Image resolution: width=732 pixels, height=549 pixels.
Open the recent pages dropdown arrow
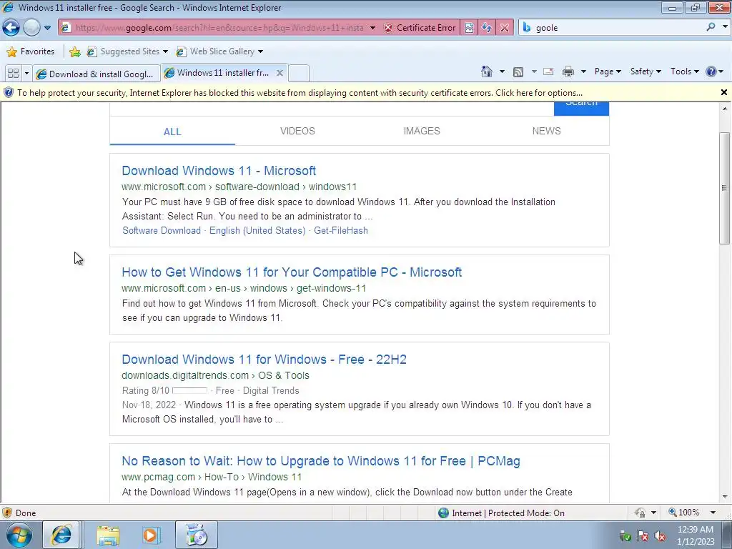[x=48, y=28]
